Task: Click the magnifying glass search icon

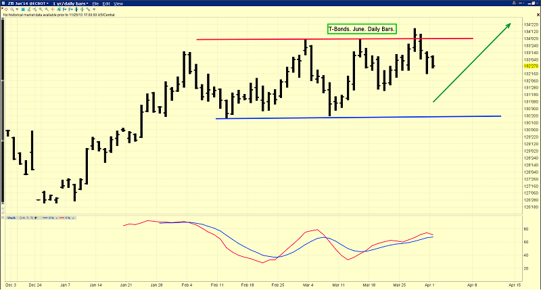Action: click(12, 9)
